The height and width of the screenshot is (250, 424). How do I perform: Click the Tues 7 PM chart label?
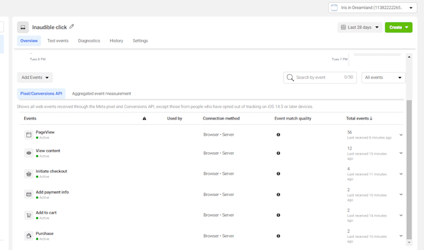coord(340,59)
